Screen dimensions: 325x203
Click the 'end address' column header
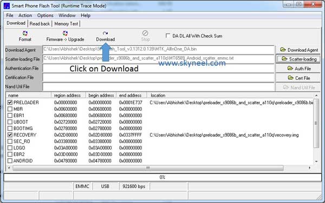pos(132,96)
